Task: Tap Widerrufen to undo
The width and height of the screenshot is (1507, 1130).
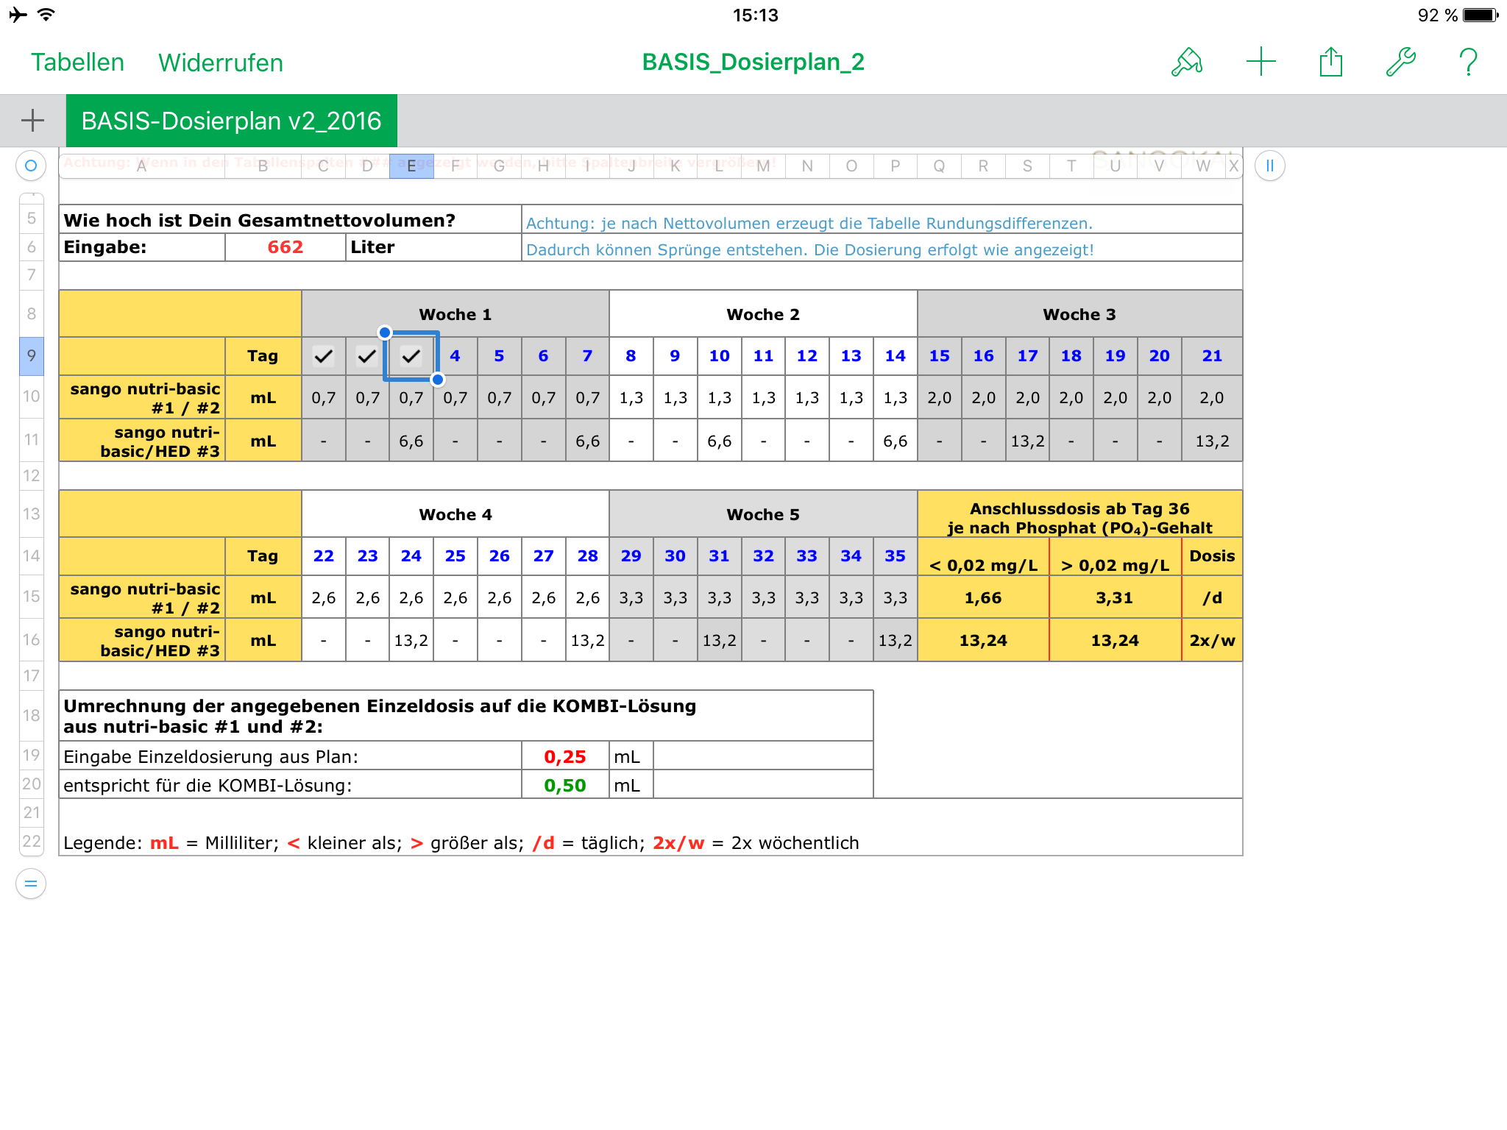Action: coord(220,63)
